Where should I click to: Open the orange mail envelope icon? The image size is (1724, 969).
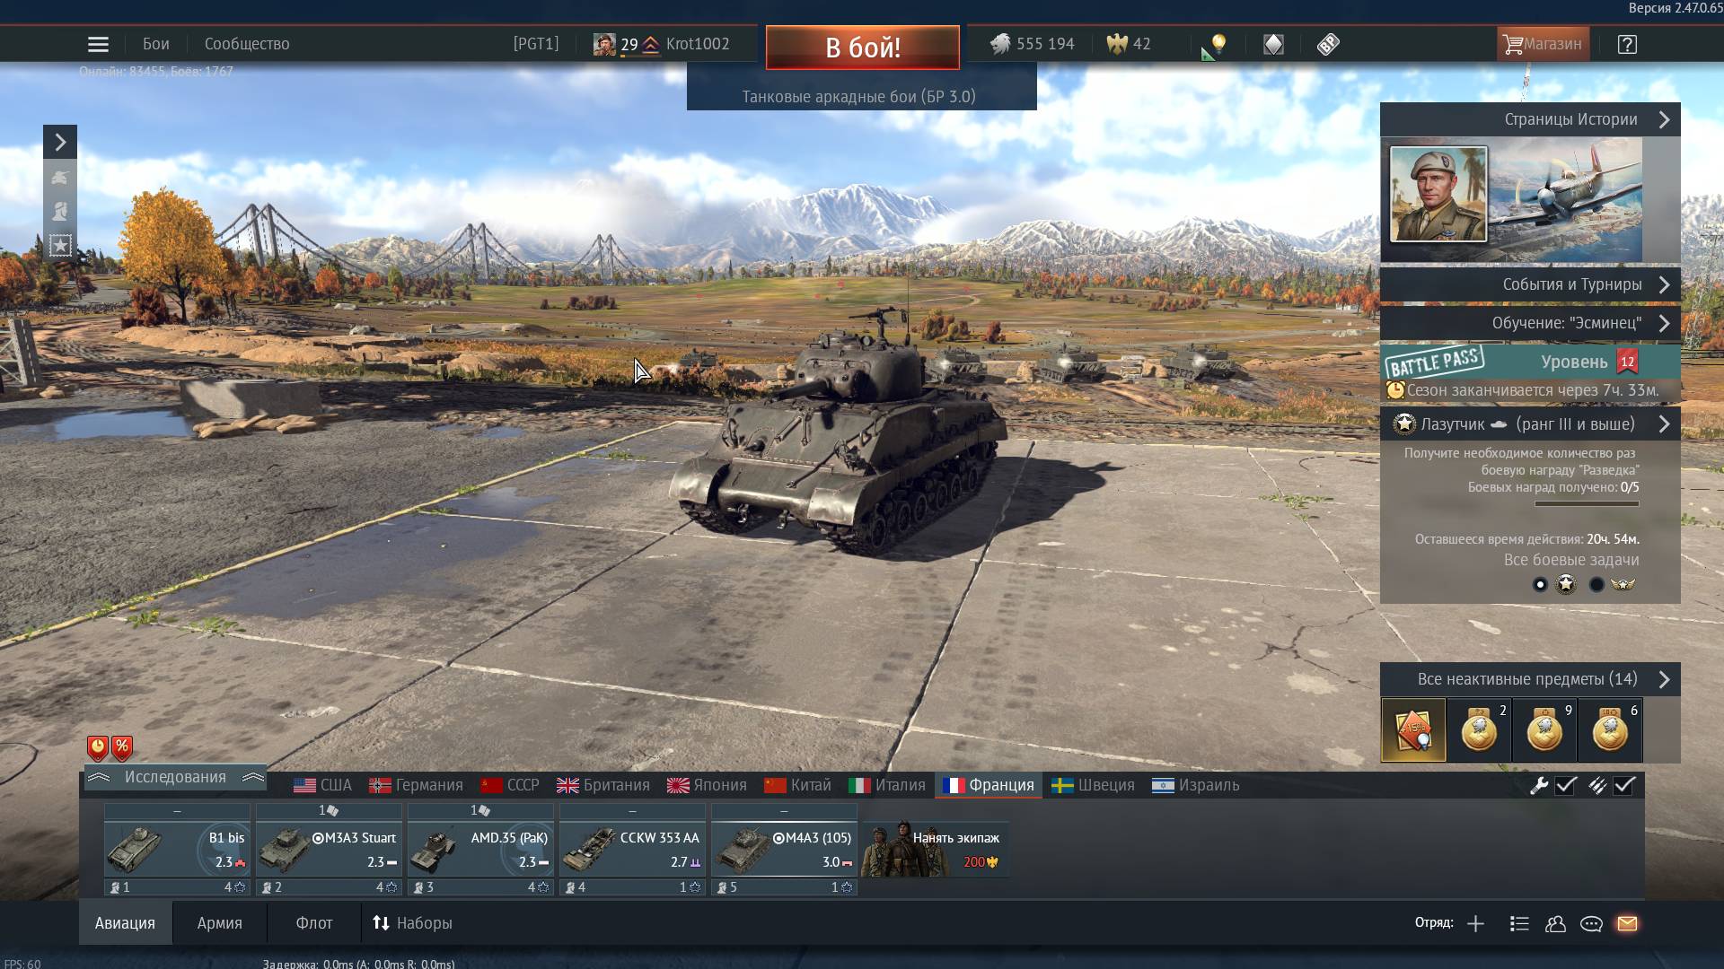[1627, 923]
